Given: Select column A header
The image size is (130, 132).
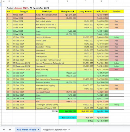Looking at the screenshot, I should tap(4, 1).
